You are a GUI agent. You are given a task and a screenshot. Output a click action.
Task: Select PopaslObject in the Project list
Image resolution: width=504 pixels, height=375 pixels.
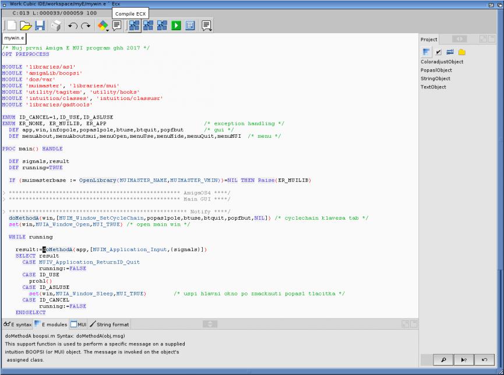[x=436, y=70]
